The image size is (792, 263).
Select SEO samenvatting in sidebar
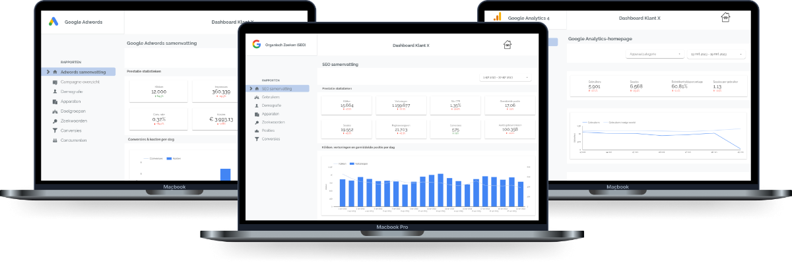[x=277, y=88]
